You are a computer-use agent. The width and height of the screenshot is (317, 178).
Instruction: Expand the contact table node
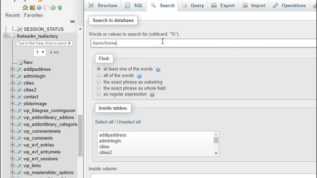tap(12, 97)
